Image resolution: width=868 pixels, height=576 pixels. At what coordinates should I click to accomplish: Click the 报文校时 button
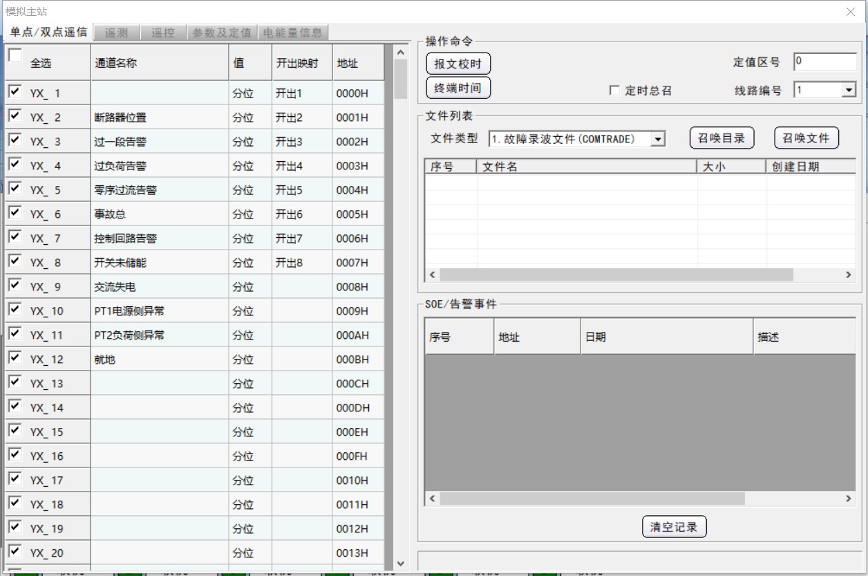[458, 64]
